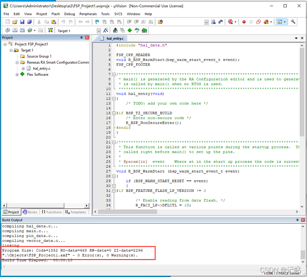Close the Build Output panel
The height and width of the screenshot is (277, 307).
pos(303,220)
